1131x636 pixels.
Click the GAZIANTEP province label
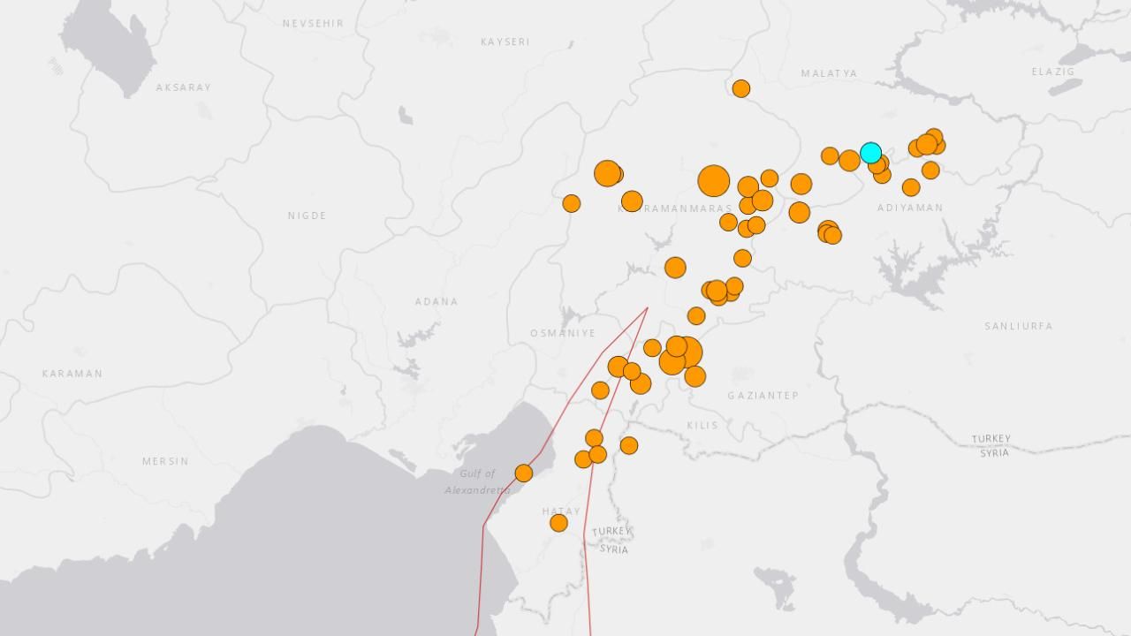tap(763, 396)
